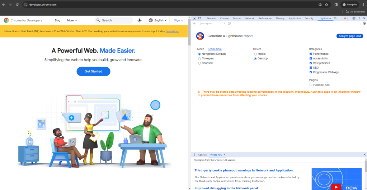The image size is (367, 190).
Task: Click Learn more link beside Mode
Action: click(215, 49)
